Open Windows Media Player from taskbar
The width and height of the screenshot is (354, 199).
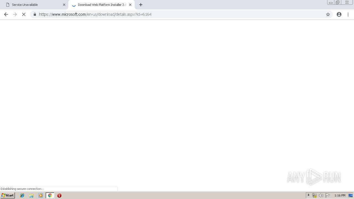coord(41,195)
